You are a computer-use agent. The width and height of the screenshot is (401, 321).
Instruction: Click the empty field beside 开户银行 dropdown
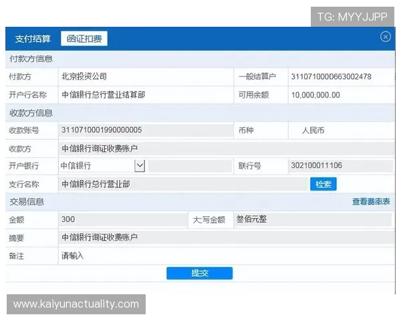point(190,166)
